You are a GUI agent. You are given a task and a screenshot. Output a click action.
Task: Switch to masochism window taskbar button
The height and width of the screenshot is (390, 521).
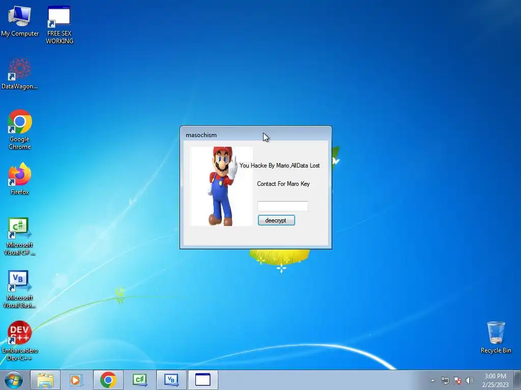pyautogui.click(x=202, y=380)
